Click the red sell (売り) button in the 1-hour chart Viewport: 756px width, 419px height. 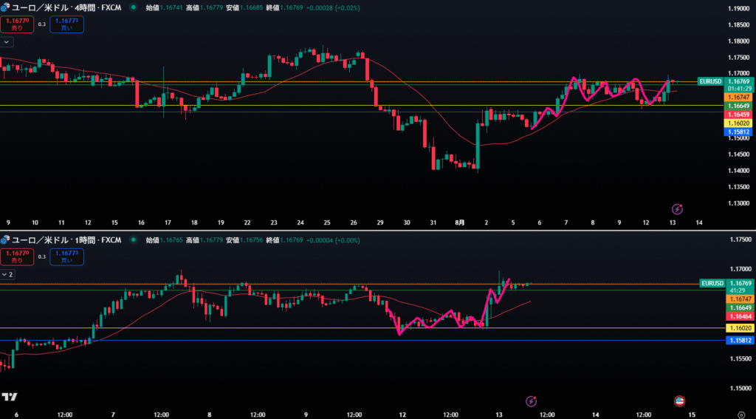point(18,257)
